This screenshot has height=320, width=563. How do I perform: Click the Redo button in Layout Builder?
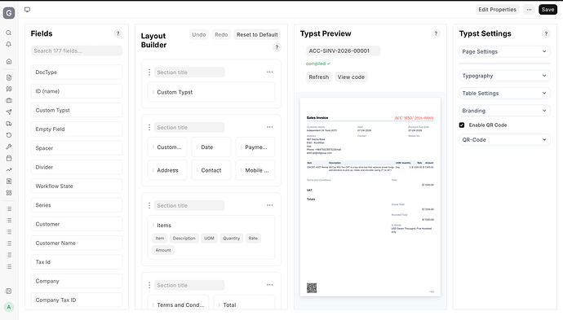pos(221,35)
